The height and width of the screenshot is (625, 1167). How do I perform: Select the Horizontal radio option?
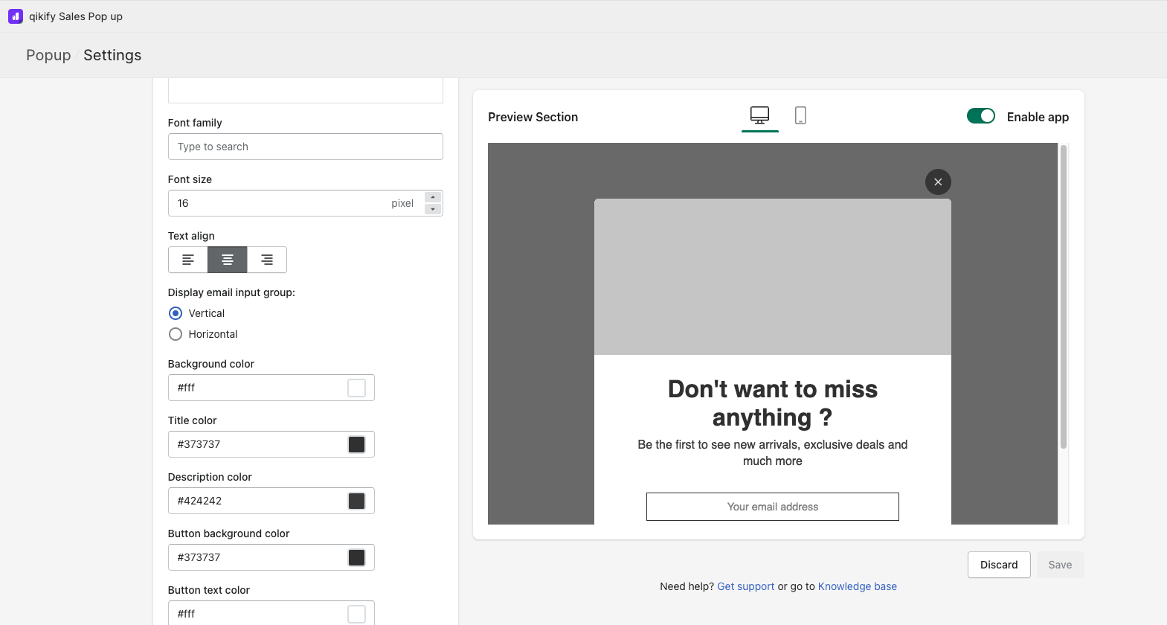(x=176, y=334)
